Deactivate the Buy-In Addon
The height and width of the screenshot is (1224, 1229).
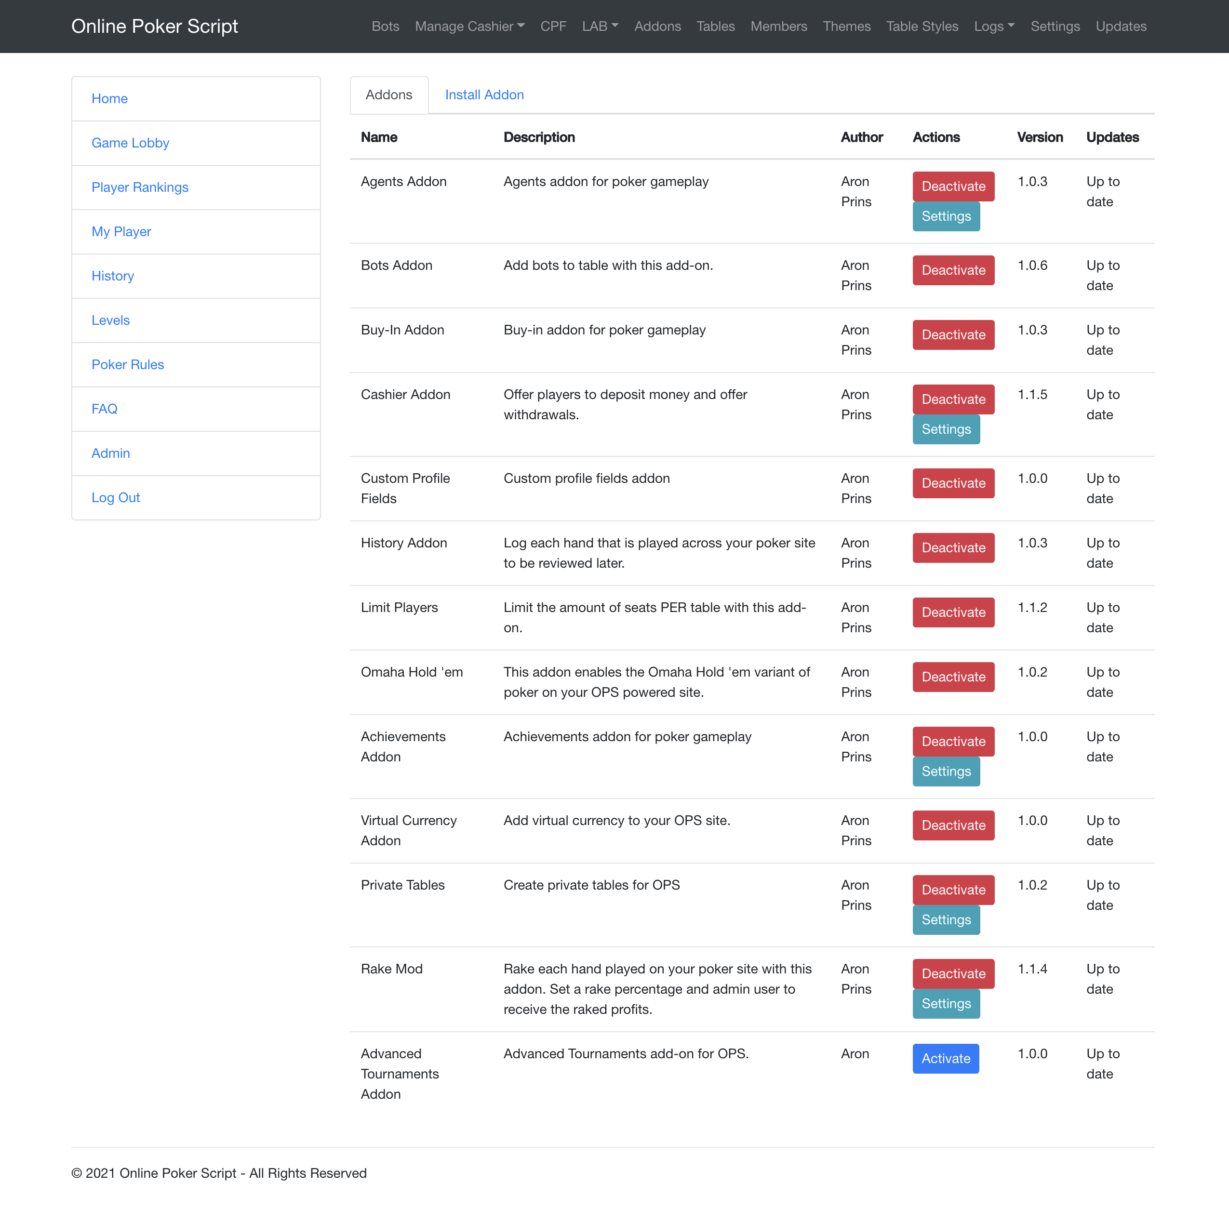coord(953,335)
